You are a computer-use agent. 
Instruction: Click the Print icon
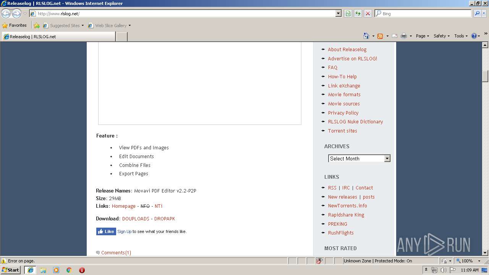tap(404, 36)
